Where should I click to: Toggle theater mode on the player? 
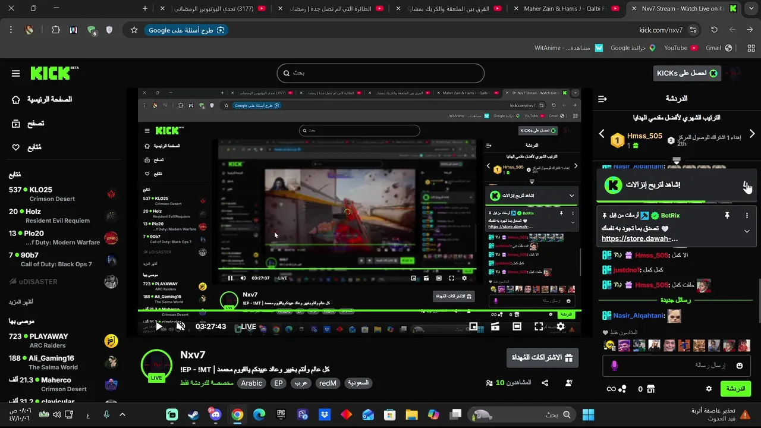(x=517, y=326)
